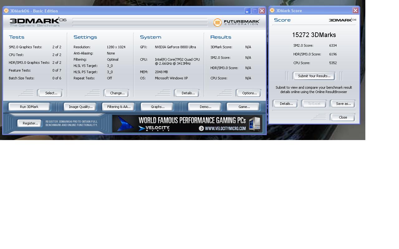Image resolution: width=399 pixels, height=249 pixels.
Task: Click the 3DMark Score N/A result
Action: [x=248, y=47]
